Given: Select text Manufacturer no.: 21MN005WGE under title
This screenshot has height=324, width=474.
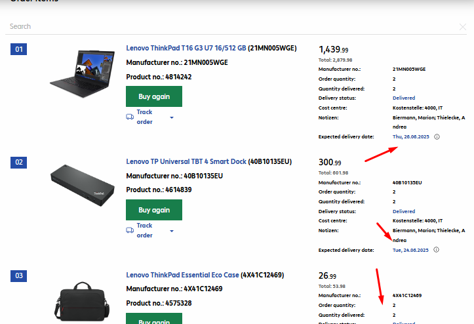Looking at the screenshot, I should [x=177, y=62].
